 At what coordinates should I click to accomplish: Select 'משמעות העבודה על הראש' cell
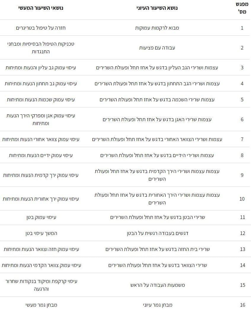(157, 285)
